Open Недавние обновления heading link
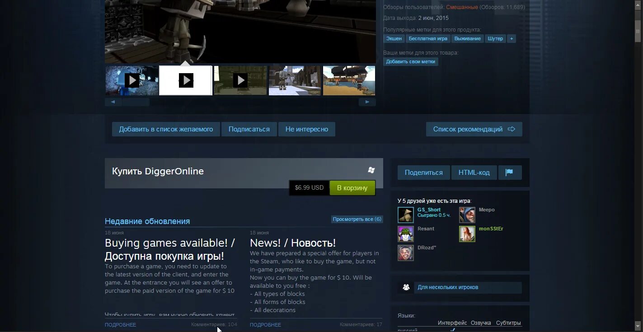This screenshot has width=643, height=332. coord(147,221)
